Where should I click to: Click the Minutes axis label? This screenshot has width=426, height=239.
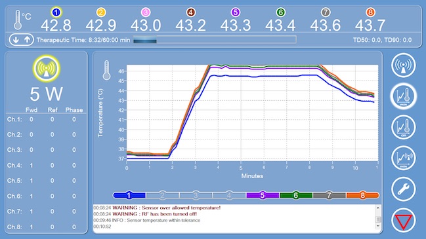point(252,176)
